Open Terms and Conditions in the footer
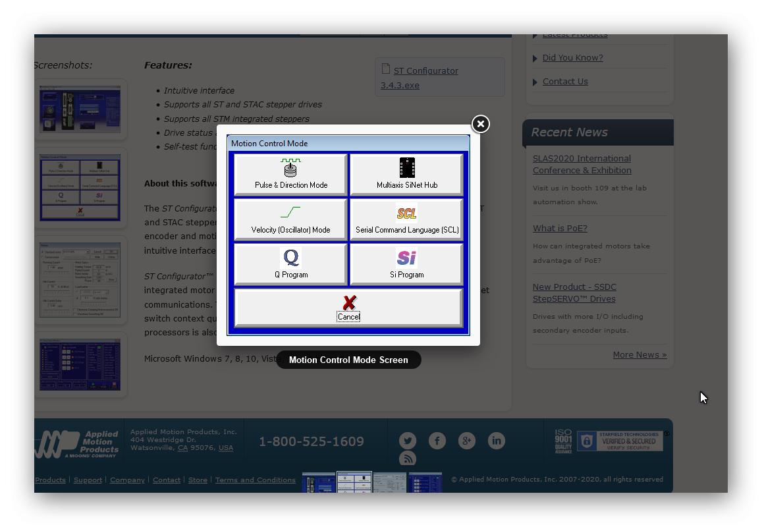Viewport: 762px width, 527px height. pos(255,480)
